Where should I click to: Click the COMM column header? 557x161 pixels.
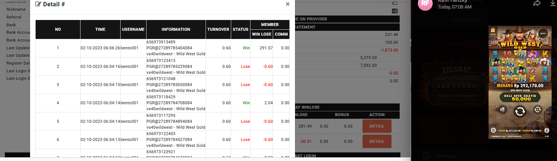pos(281,34)
